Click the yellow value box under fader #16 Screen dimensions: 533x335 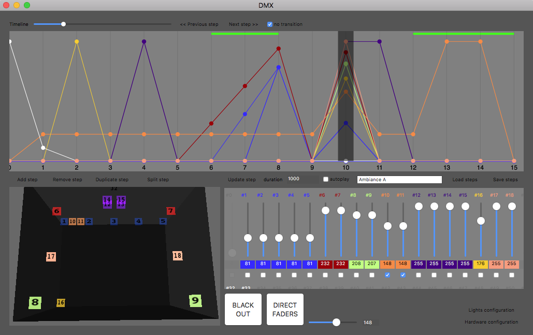(481, 264)
